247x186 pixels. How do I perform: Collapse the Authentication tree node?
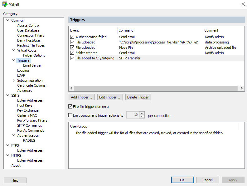(x=13, y=135)
